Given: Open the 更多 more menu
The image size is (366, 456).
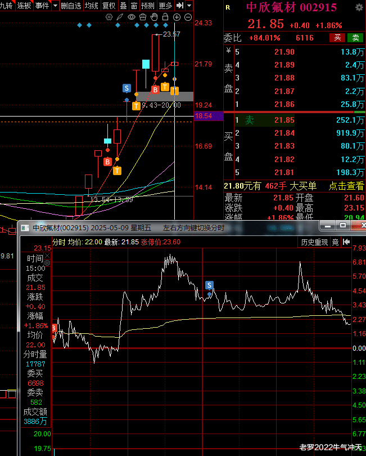Looking at the screenshot, I should [165, 6].
